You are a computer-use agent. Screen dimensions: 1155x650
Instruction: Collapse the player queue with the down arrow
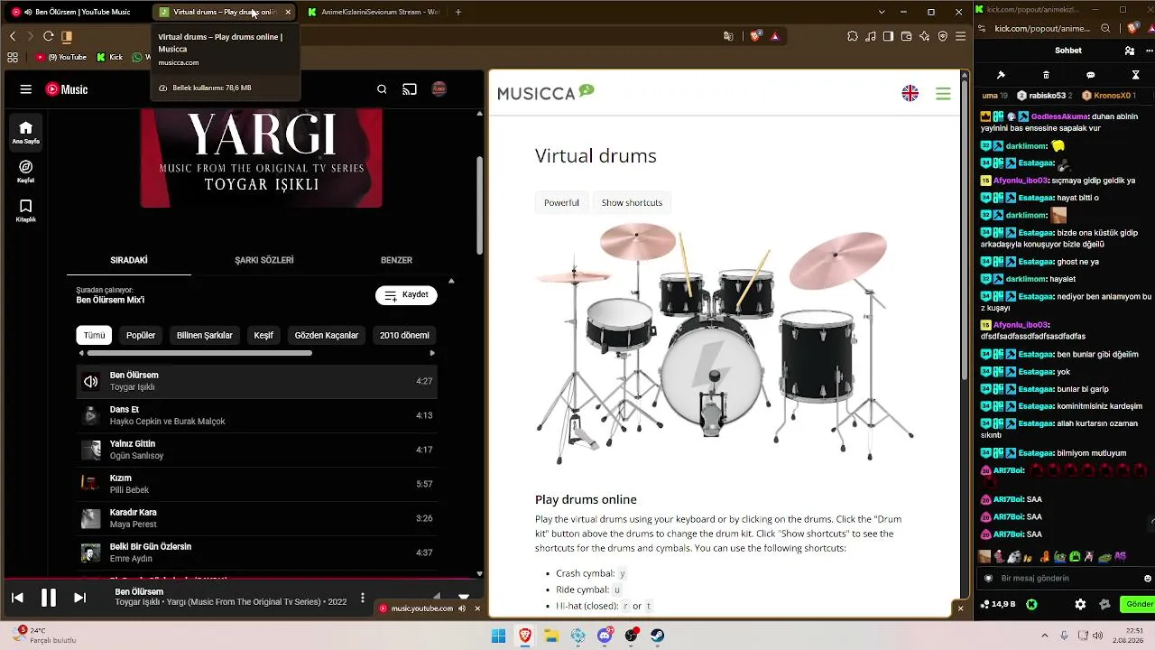464,597
